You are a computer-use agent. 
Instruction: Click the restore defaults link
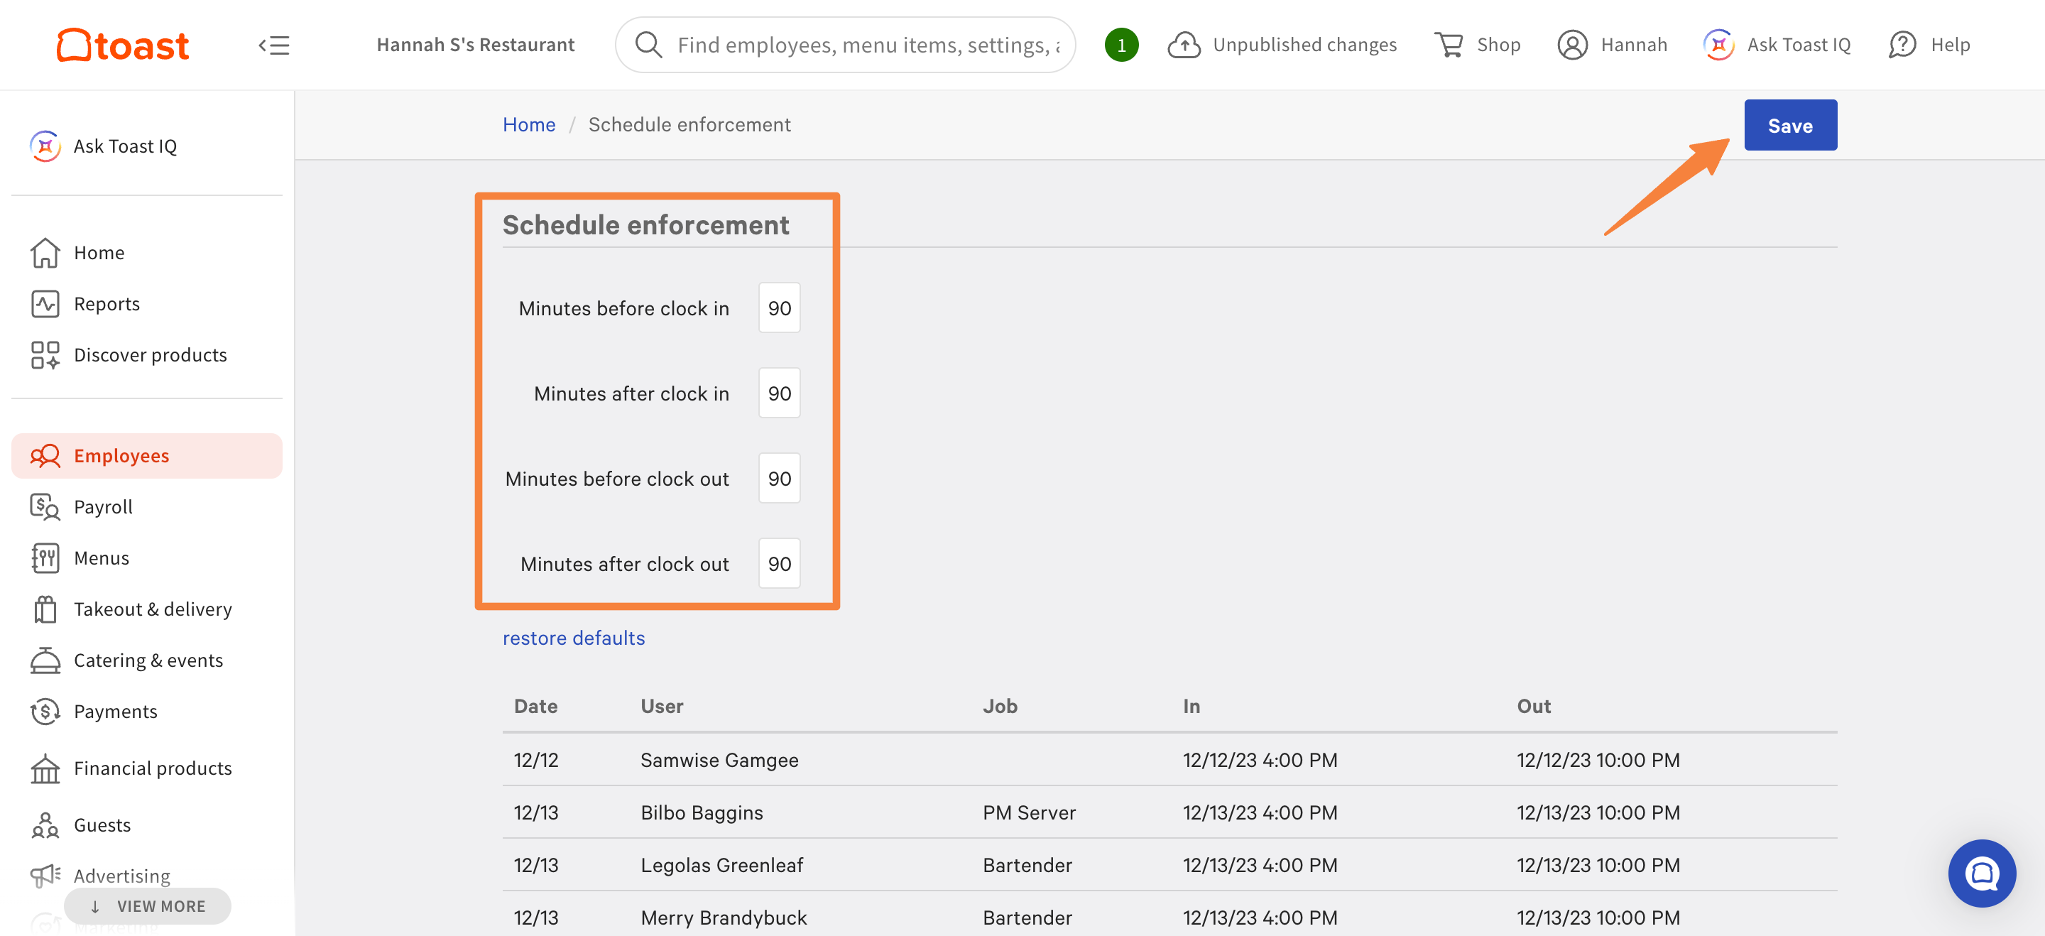pyautogui.click(x=573, y=638)
